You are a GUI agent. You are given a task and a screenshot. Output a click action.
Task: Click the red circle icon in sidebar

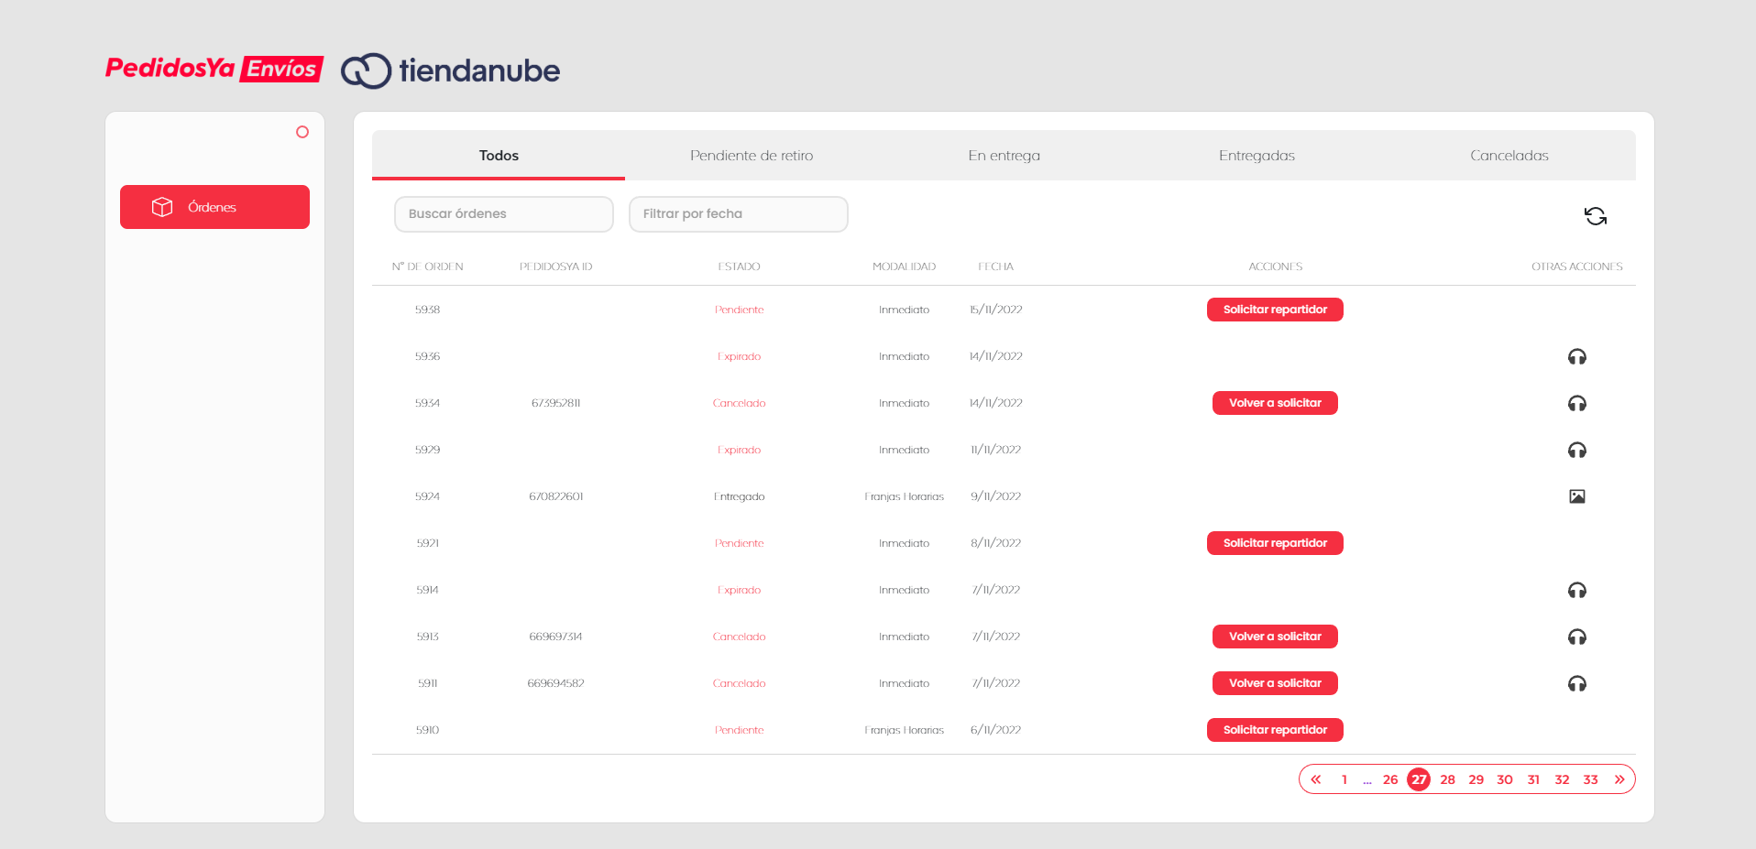point(302,132)
